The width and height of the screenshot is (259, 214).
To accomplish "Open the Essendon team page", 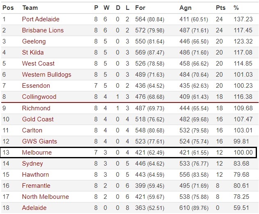I will coord(36,86).
